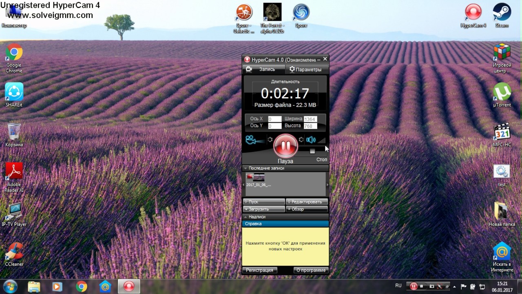Open the О программе dialog

(311, 270)
